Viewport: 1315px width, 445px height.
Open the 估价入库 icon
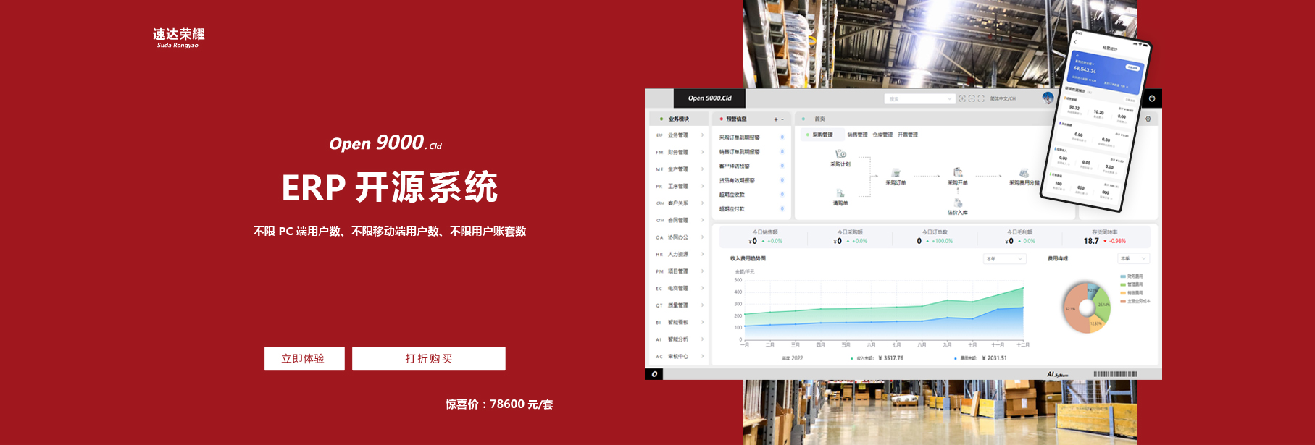click(958, 203)
